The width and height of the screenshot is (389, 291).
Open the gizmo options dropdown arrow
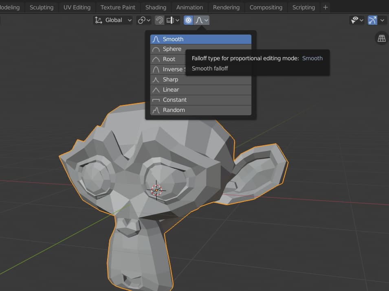[x=382, y=20]
